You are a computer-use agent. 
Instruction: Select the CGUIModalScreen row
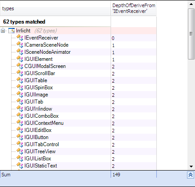point(78,66)
